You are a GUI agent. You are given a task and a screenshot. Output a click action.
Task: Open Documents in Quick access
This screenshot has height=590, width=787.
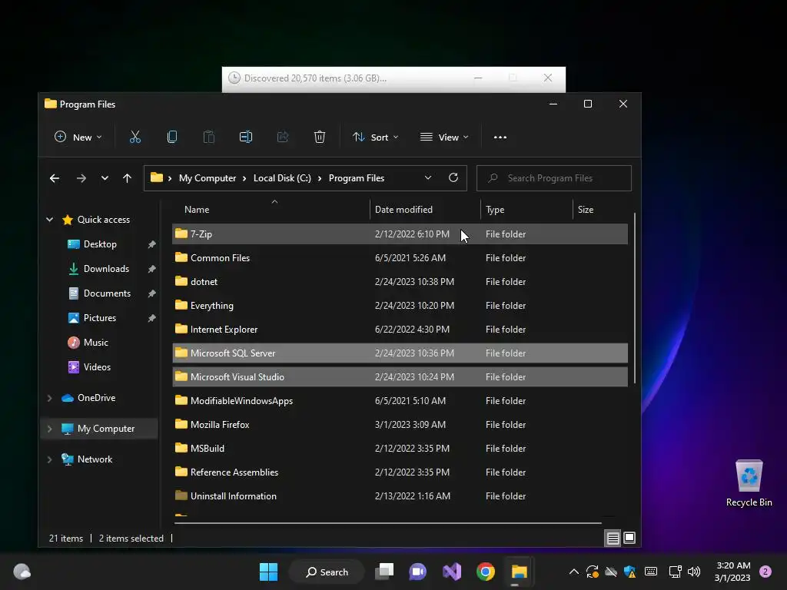pos(107,293)
